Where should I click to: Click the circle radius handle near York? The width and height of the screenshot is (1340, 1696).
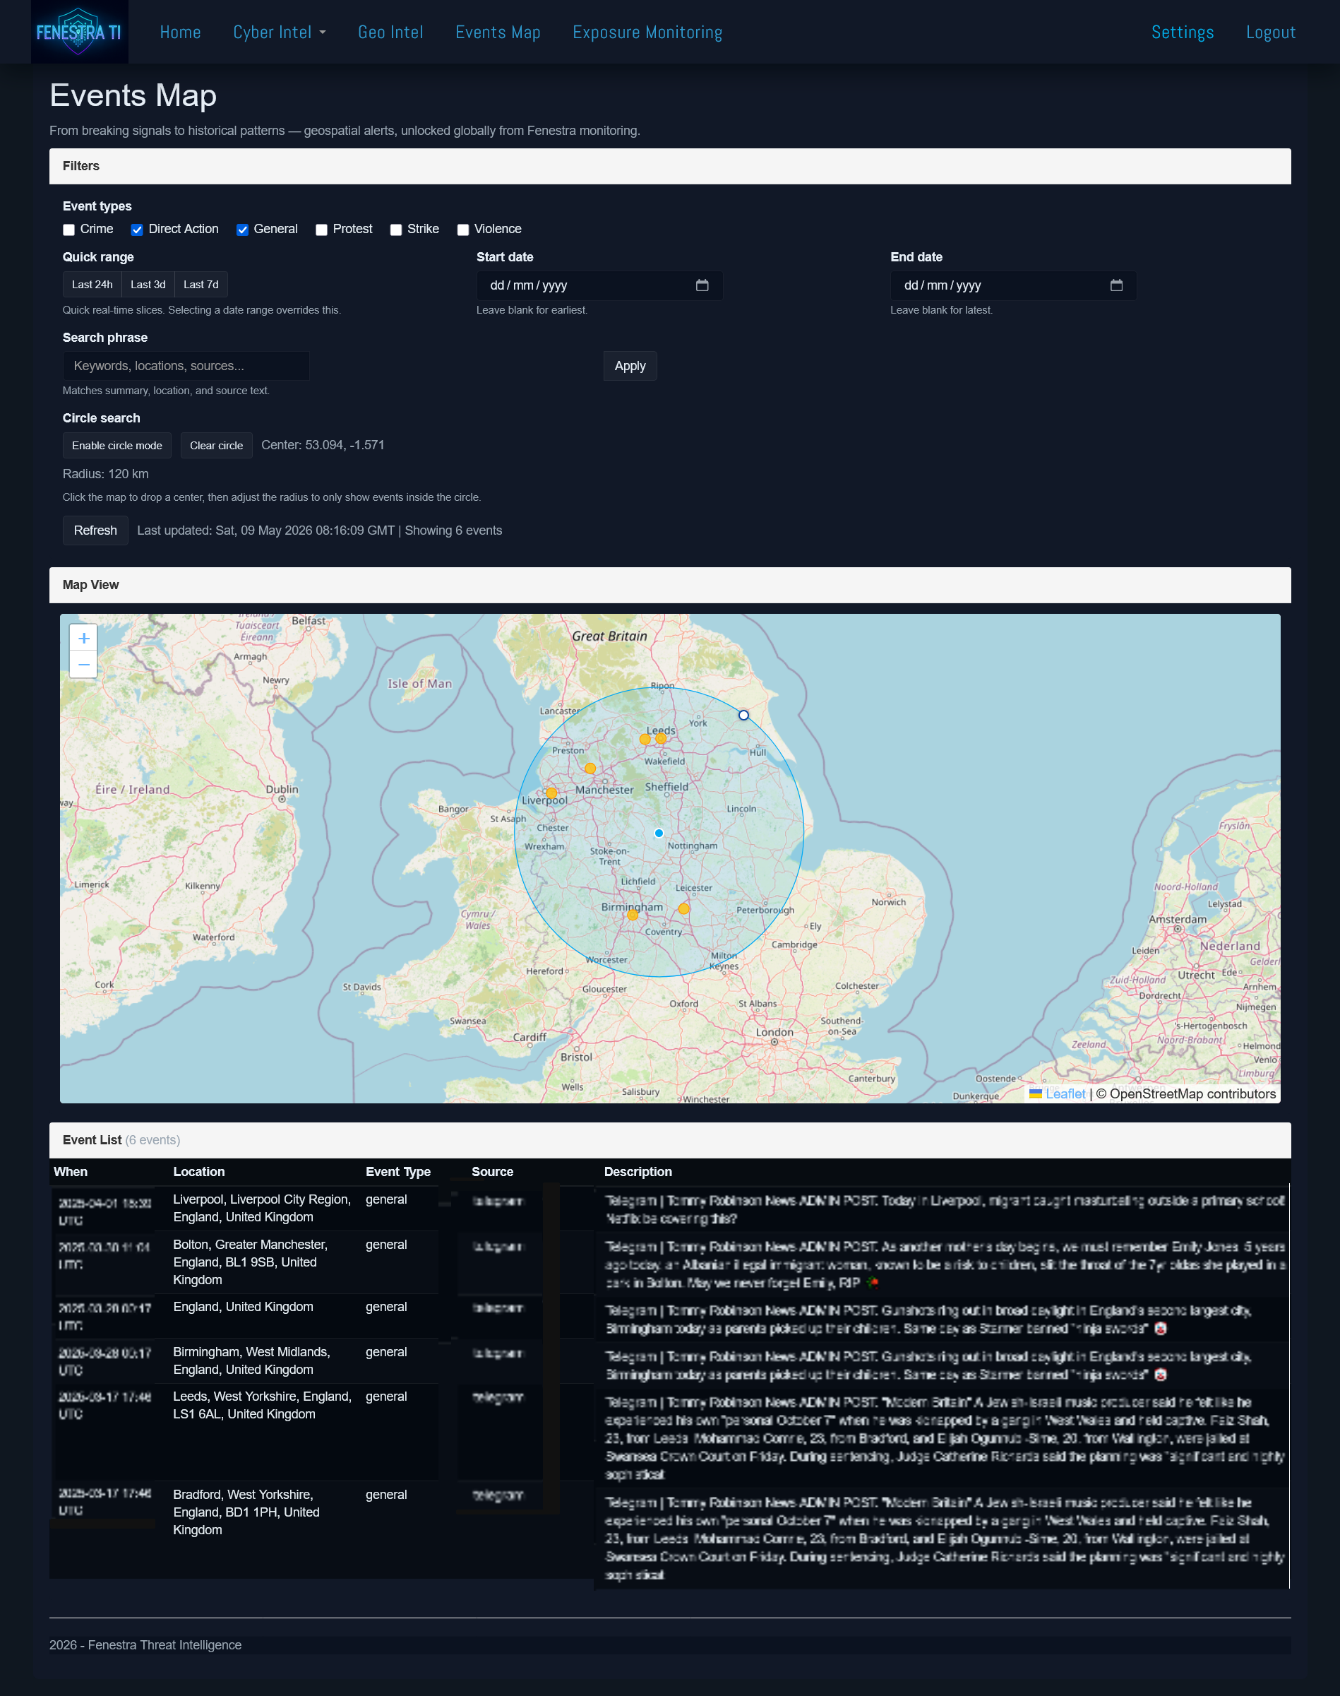(x=743, y=715)
